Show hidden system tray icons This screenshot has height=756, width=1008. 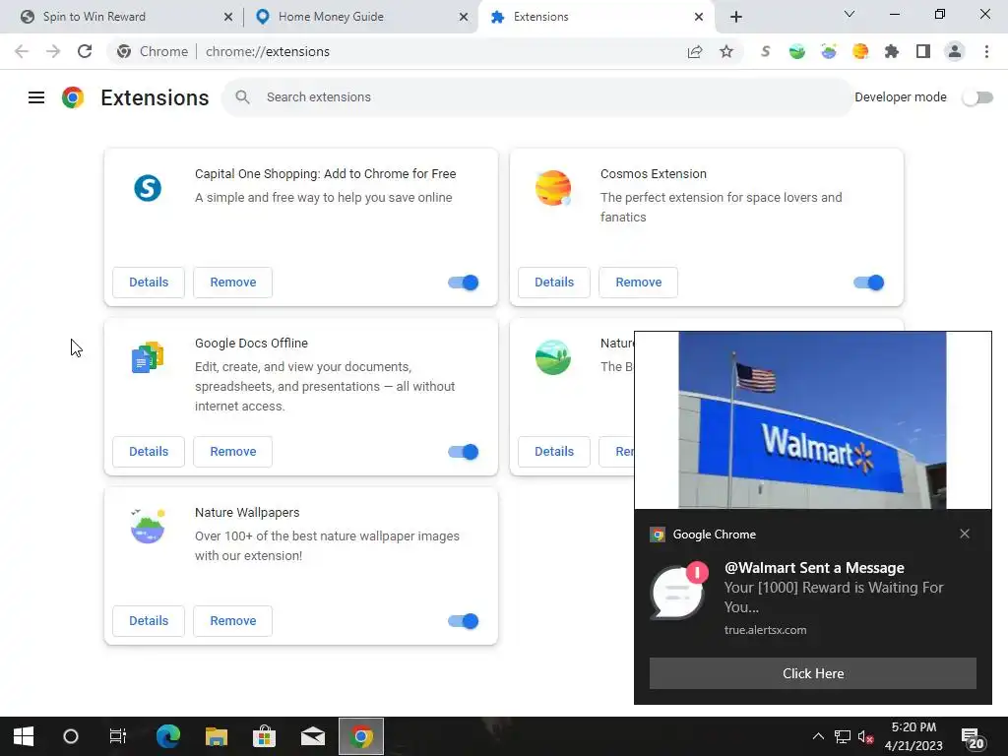(x=818, y=736)
